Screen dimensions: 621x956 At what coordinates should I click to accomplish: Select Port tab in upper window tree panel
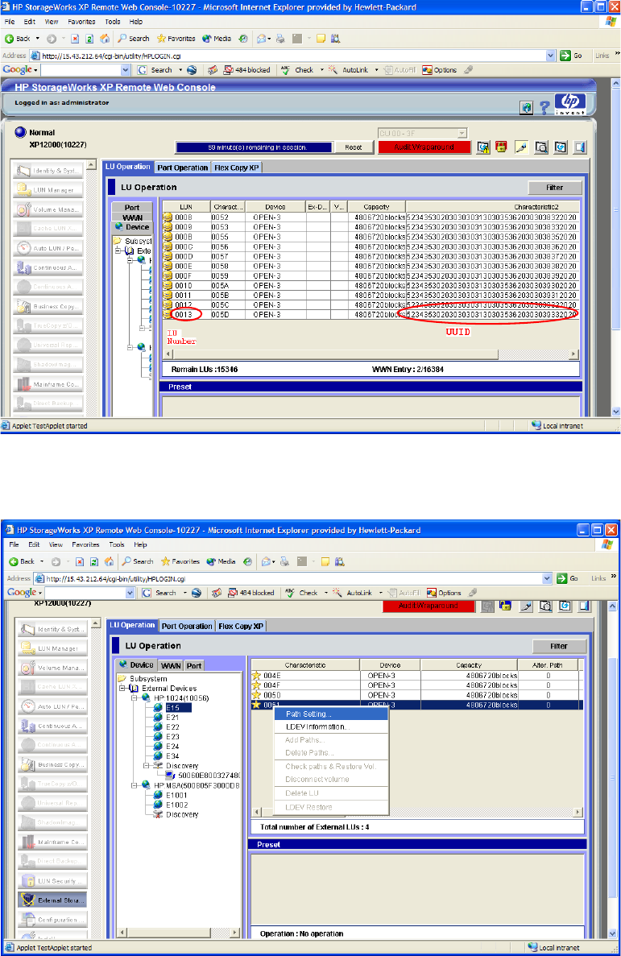[132, 207]
